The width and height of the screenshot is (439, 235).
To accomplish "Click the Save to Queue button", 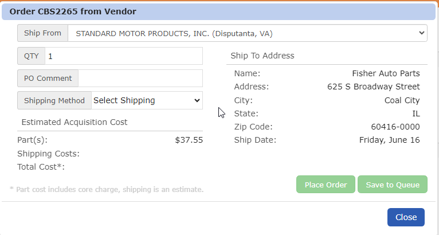I will (392, 185).
